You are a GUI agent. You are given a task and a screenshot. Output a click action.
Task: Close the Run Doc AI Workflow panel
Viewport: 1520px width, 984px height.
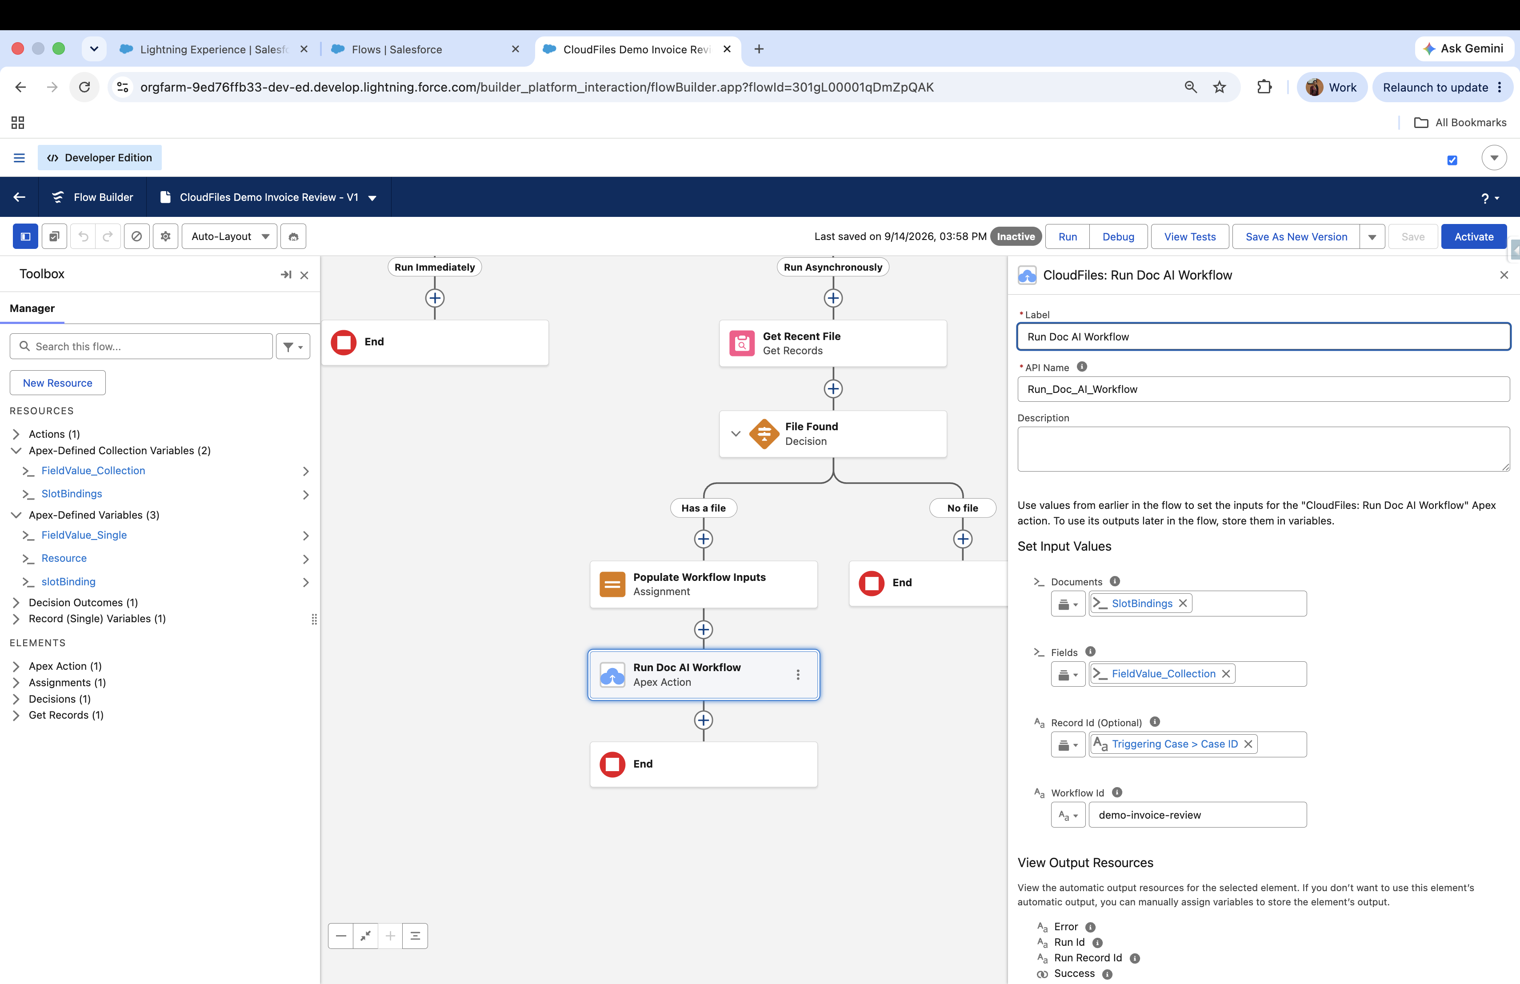pos(1504,275)
